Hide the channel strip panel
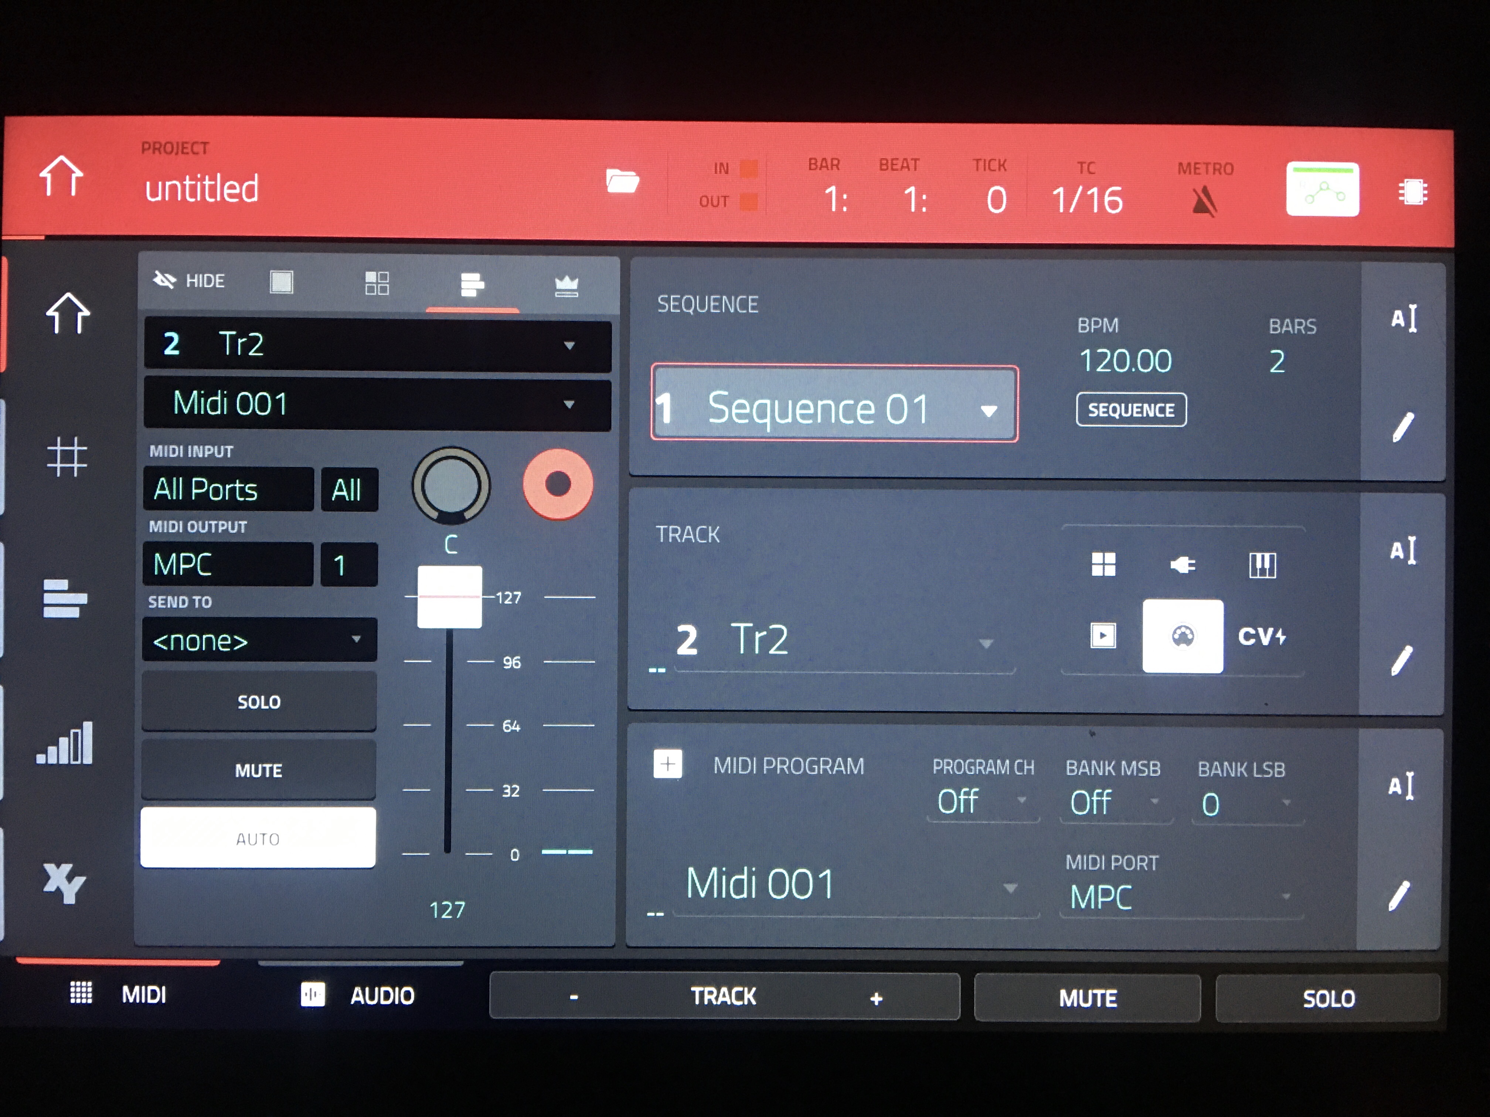Viewport: 1490px width, 1117px height. (x=188, y=280)
